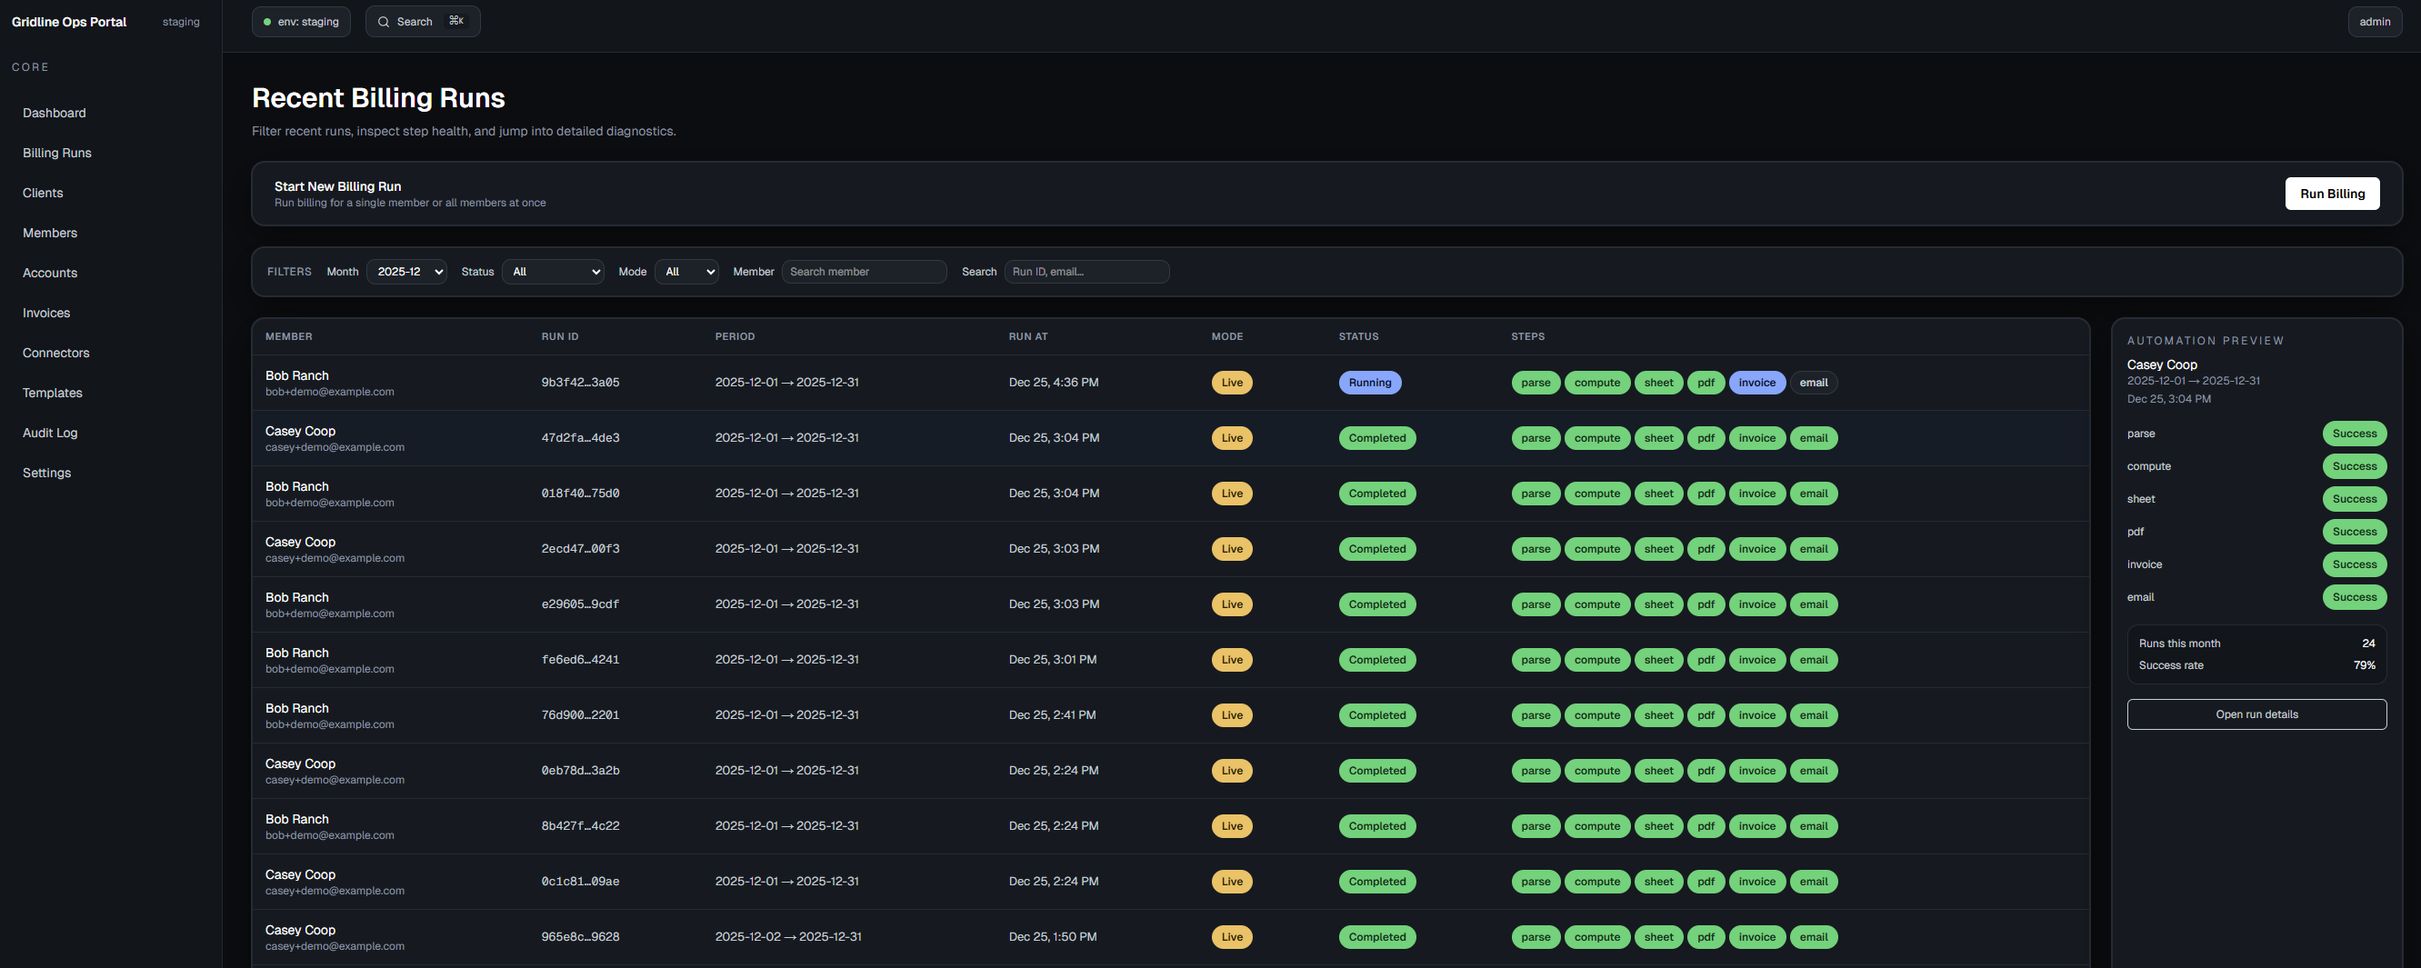Click the search magnifier icon in the top bar
Viewport: 2421px width, 968px height.
click(383, 21)
